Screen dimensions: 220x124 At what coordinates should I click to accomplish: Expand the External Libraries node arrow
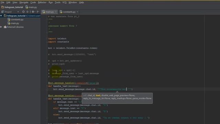[x=1, y=27]
